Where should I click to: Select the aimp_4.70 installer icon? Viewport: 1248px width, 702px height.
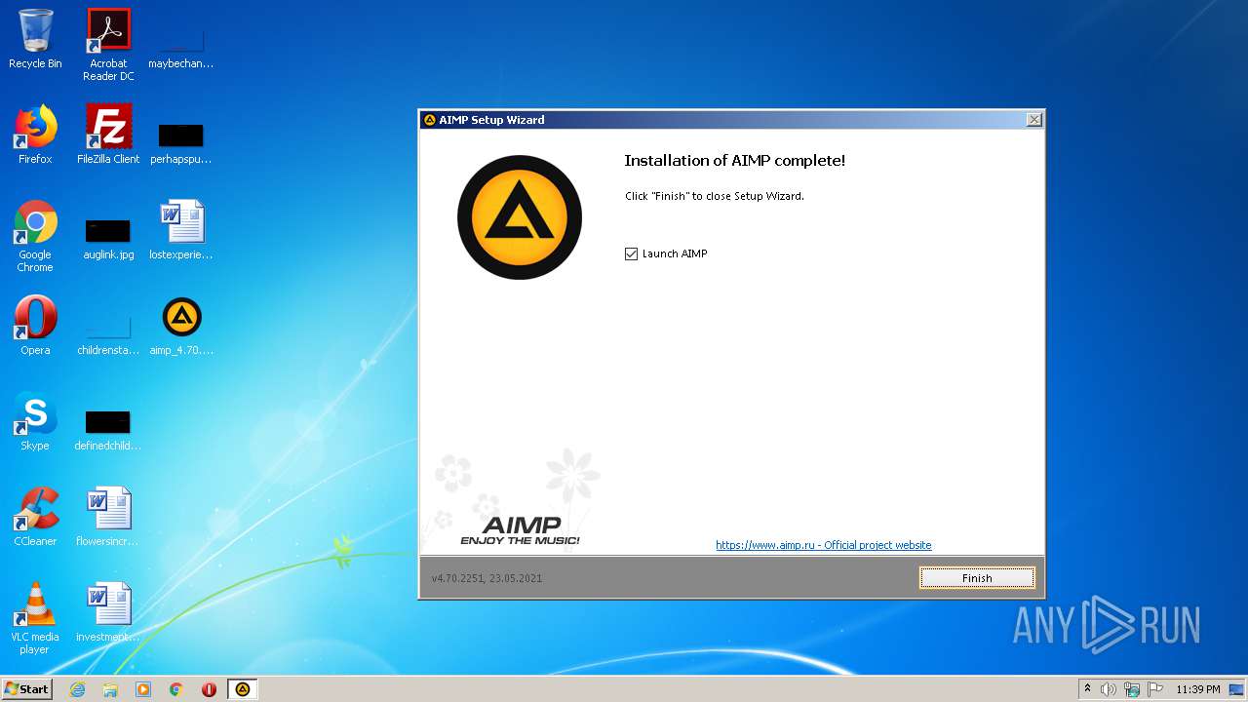[x=181, y=326]
